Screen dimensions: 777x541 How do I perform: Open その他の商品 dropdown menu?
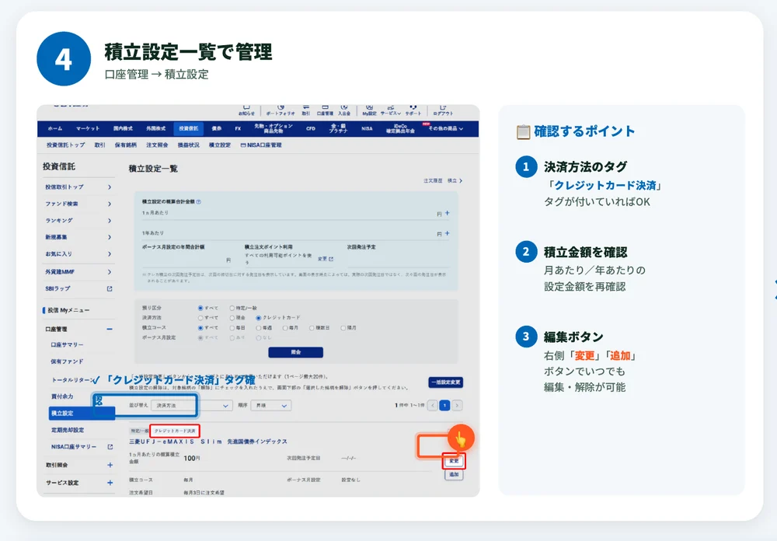(x=446, y=128)
